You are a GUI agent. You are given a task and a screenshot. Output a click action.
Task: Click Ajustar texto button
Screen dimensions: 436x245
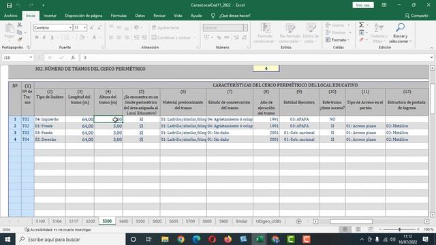(x=166, y=28)
